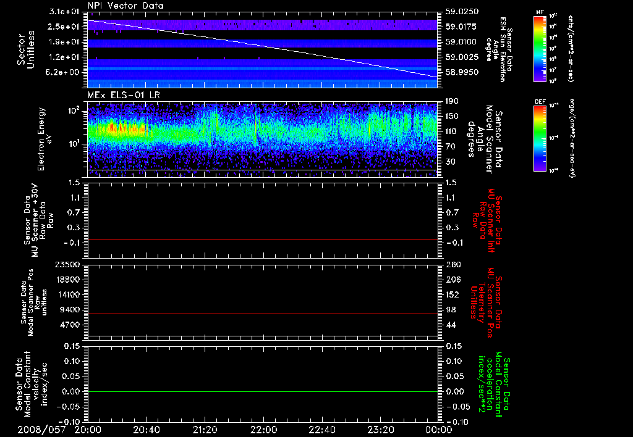Click the 20:00 time axis tick label
The width and height of the screenshot is (633, 437).
tap(88, 430)
